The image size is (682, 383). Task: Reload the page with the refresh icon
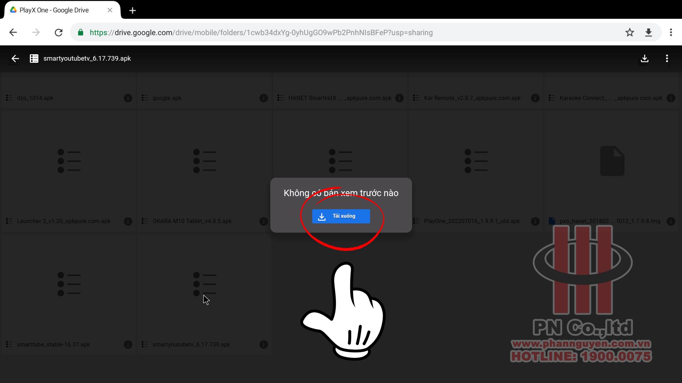[59, 33]
